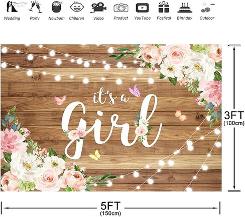The height and width of the screenshot is (217, 245).
Task: Select the Party champagne glasses icon
Action: 35,7
